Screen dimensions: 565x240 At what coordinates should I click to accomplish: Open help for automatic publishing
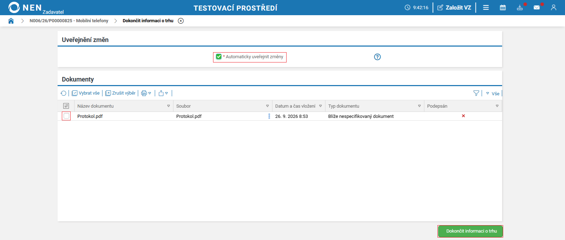[377, 57]
